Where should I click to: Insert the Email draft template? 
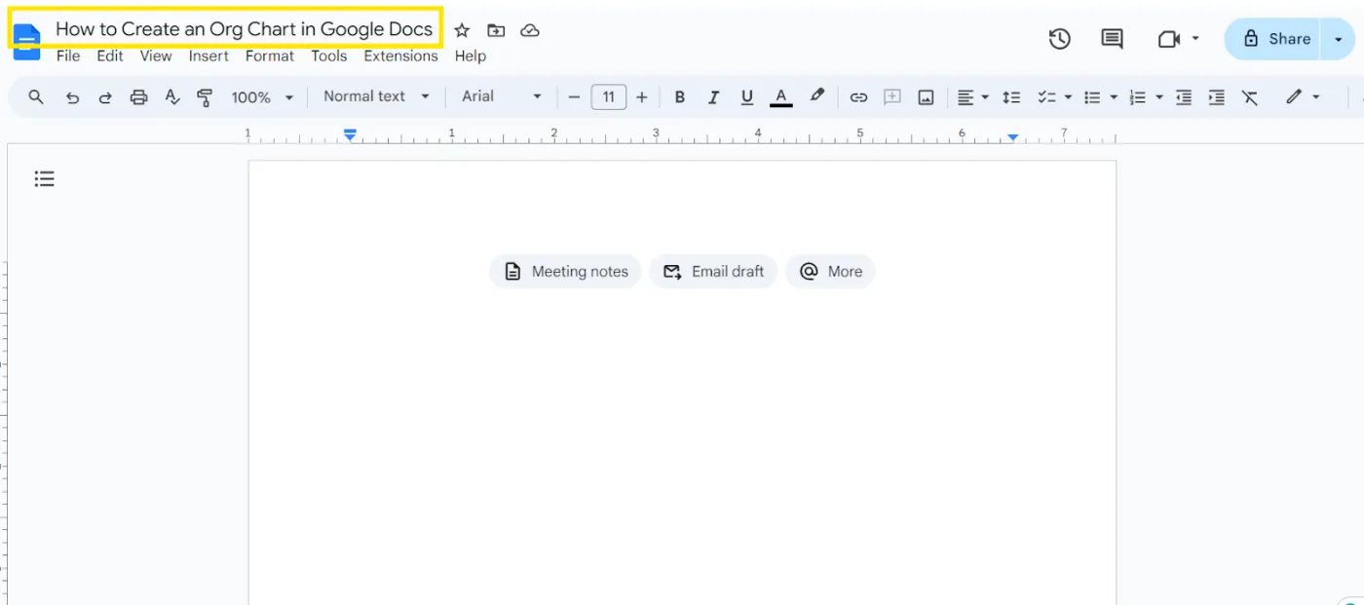pyautogui.click(x=713, y=272)
